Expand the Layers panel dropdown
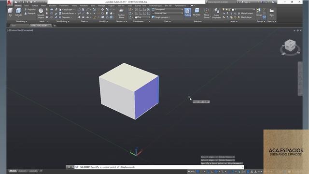The image size is (309, 174). (x=234, y=21)
